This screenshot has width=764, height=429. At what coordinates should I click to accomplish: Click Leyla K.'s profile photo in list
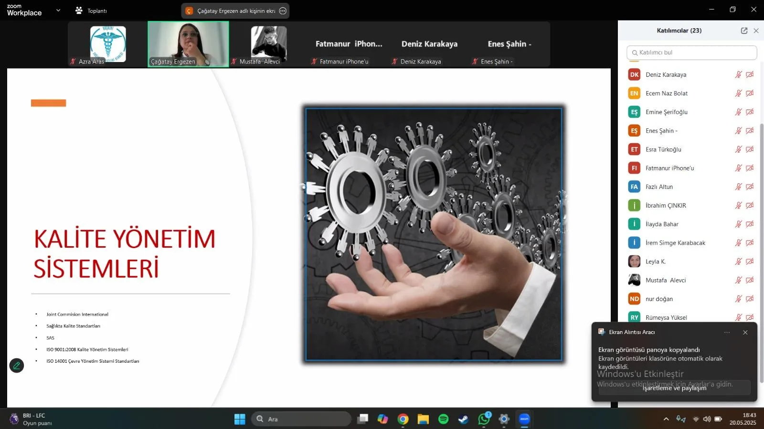(634, 262)
